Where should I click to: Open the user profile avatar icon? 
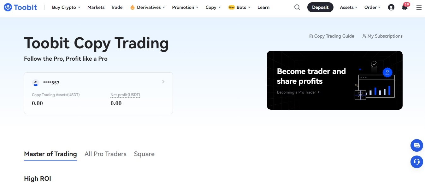coord(391,7)
